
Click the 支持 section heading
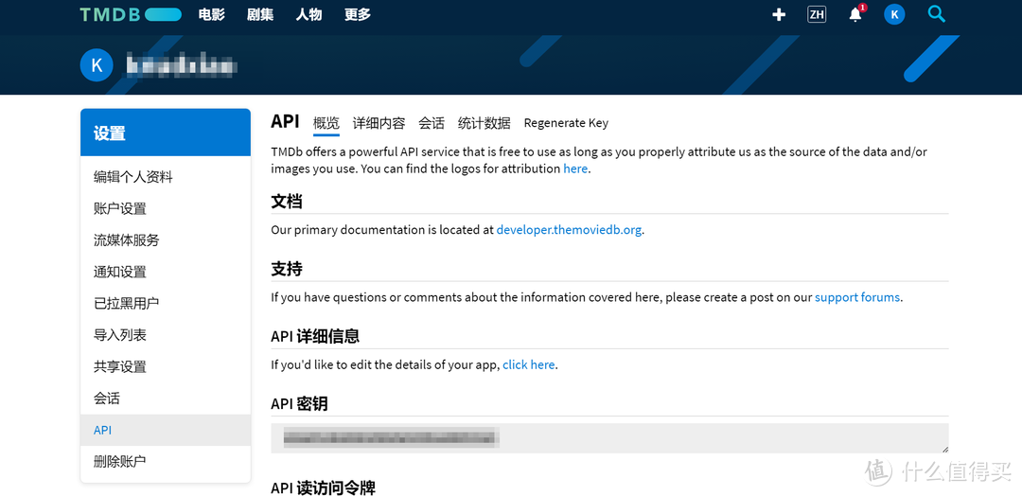(x=287, y=269)
